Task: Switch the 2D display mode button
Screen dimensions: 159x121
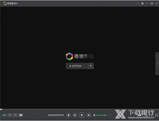Action: 15,115
